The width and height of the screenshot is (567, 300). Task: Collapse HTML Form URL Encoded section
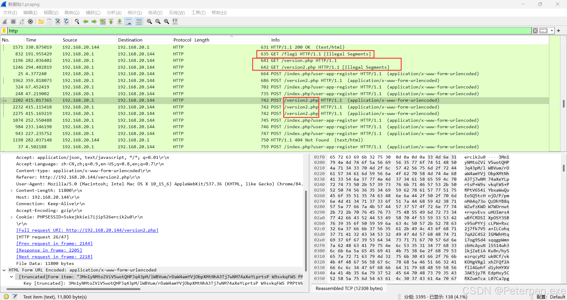coord(4,270)
